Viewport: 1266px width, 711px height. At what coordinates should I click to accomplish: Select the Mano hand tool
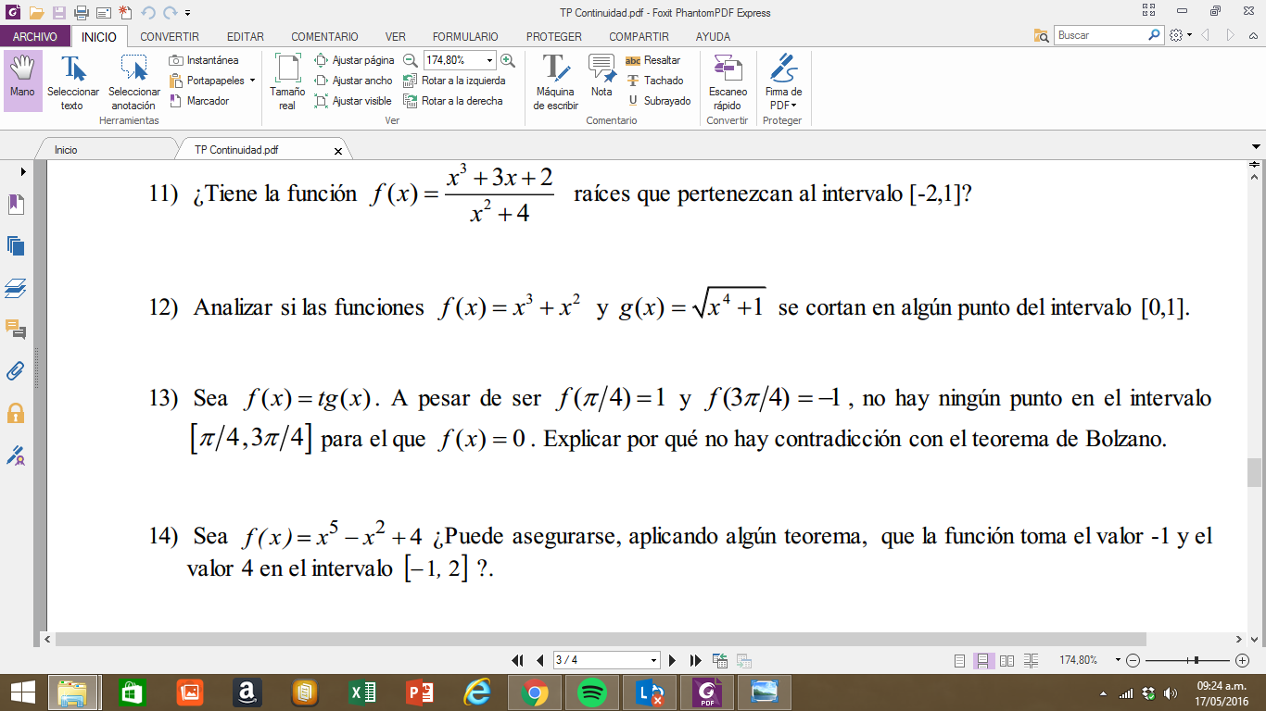pos(22,80)
